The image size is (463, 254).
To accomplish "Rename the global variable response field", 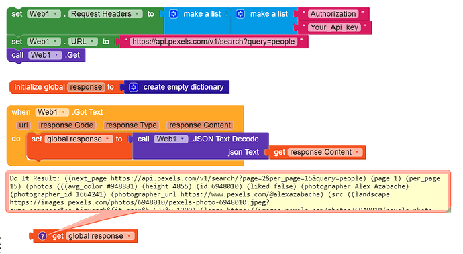I will pos(86,87).
